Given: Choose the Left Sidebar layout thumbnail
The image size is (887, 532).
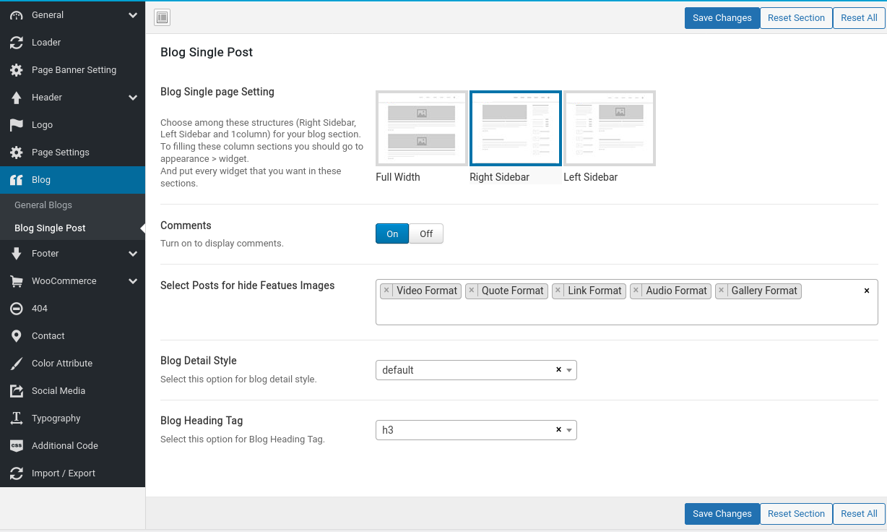Looking at the screenshot, I should coord(610,129).
